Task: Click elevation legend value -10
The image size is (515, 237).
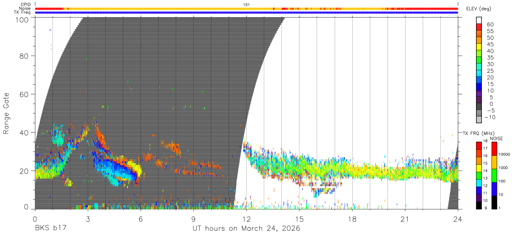Action: [490, 117]
